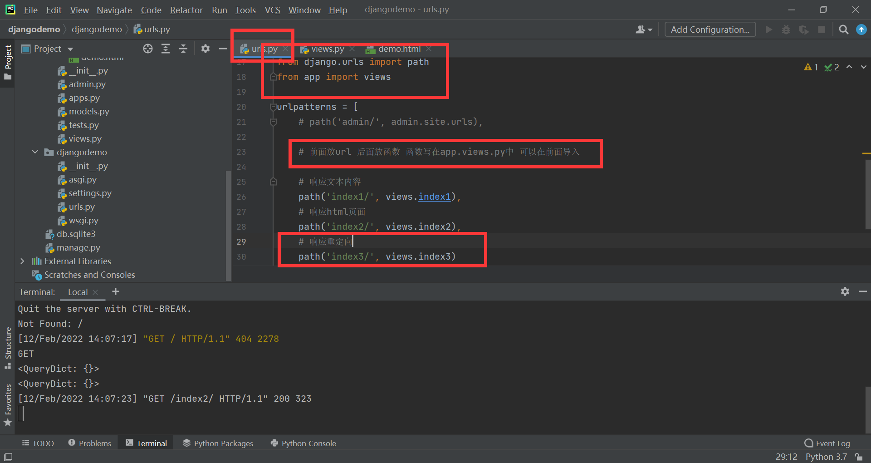Go to previous highlighted error arrow
Viewport: 871px width, 463px height.
[x=849, y=67]
